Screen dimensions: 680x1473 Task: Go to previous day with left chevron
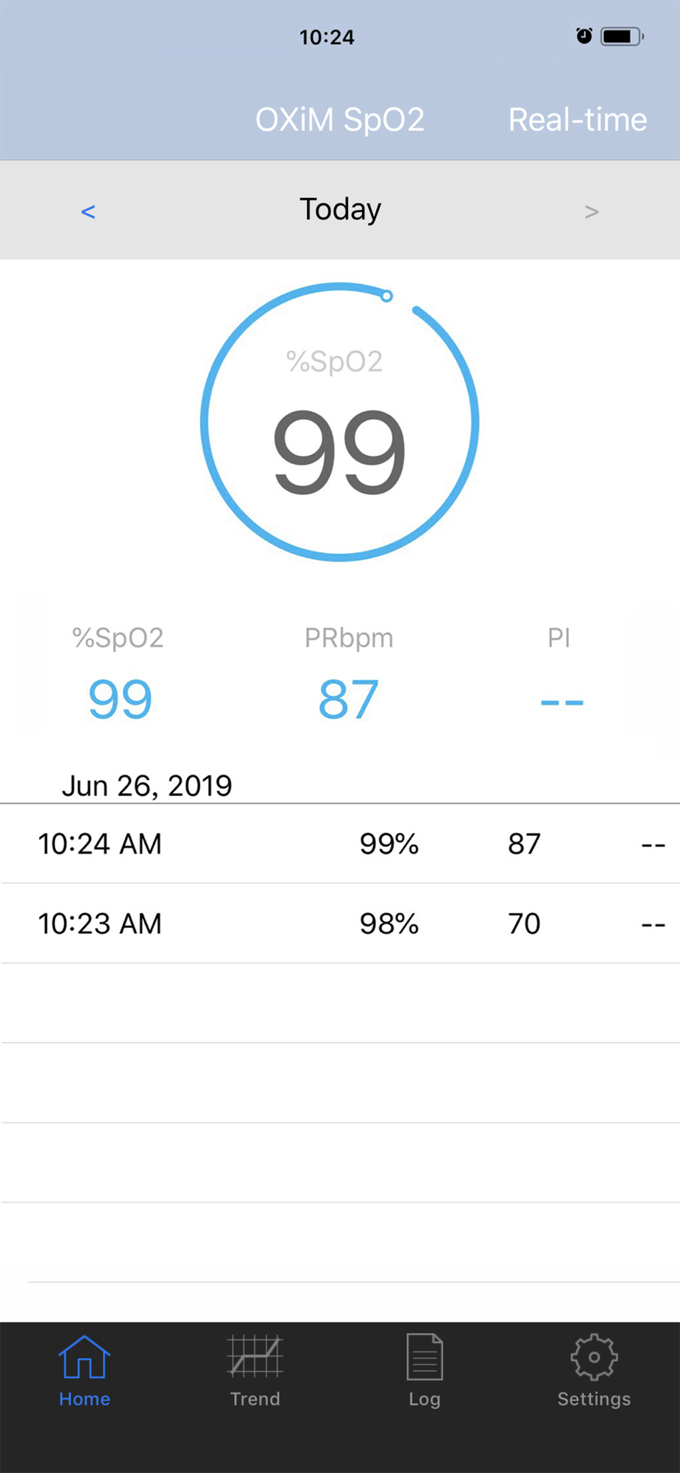(88, 212)
